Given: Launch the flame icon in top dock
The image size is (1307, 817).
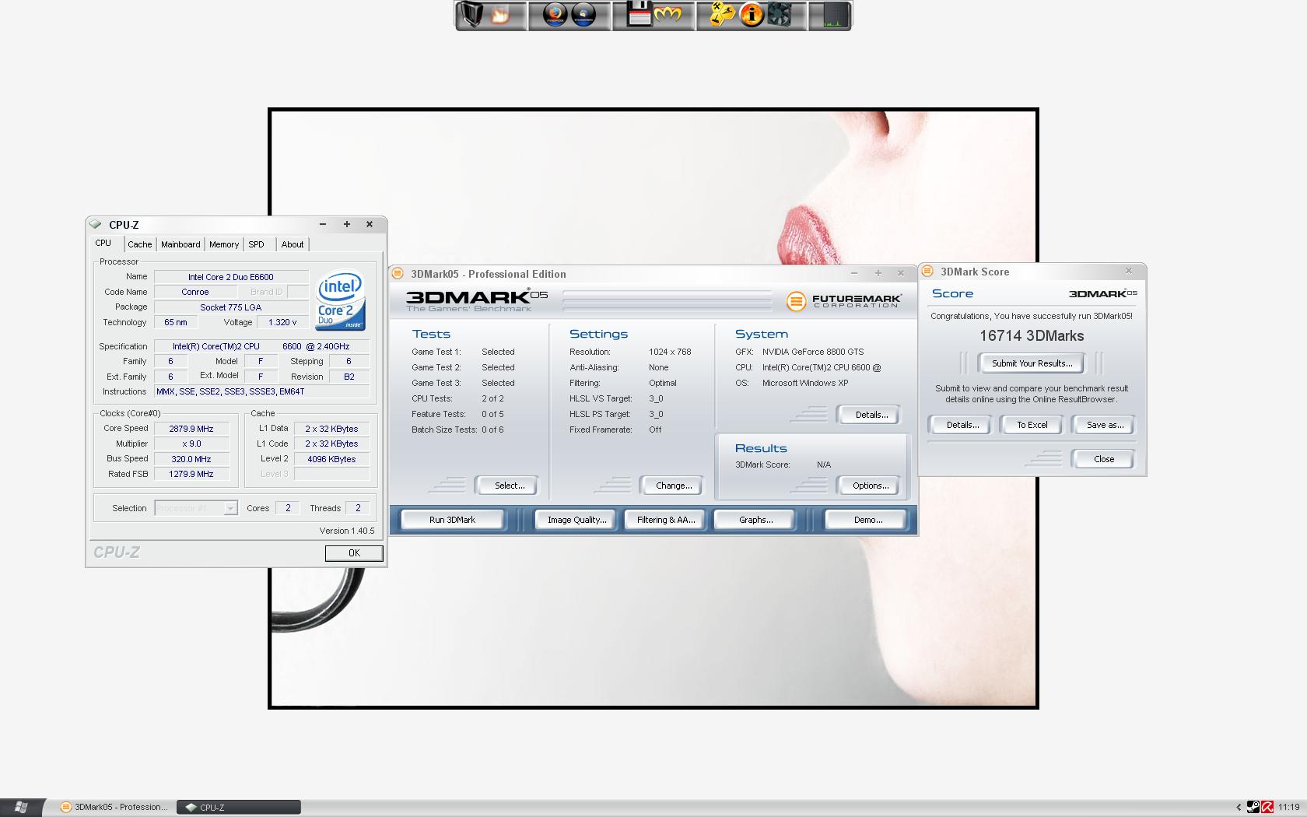Looking at the screenshot, I should coord(499,15).
